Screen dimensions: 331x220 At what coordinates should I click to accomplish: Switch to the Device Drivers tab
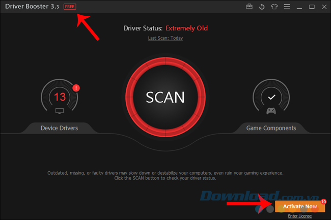coord(59,128)
